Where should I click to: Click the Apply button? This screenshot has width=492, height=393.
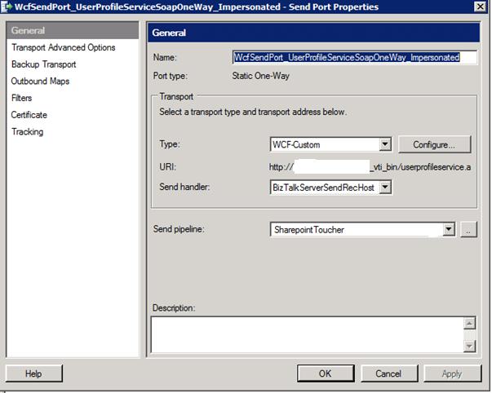coord(453,373)
